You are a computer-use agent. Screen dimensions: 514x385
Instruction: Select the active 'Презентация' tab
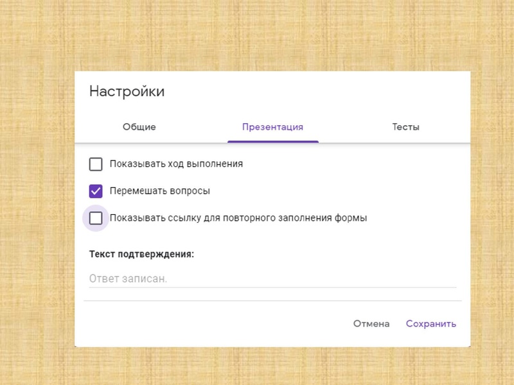pos(273,127)
